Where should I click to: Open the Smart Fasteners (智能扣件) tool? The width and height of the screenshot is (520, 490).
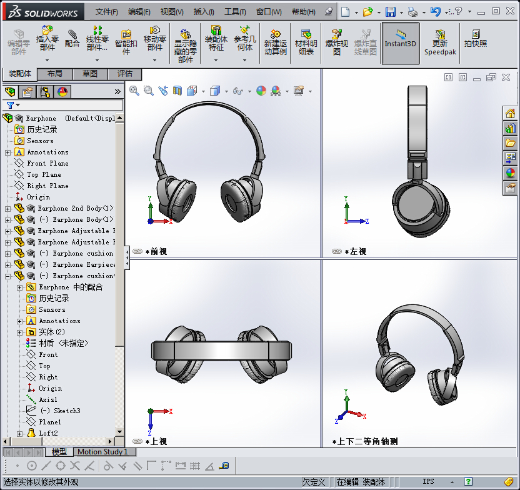click(126, 40)
